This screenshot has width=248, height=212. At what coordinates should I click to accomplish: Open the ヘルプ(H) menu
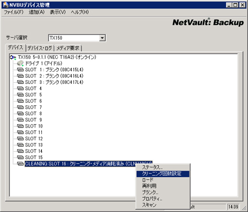point(80,12)
